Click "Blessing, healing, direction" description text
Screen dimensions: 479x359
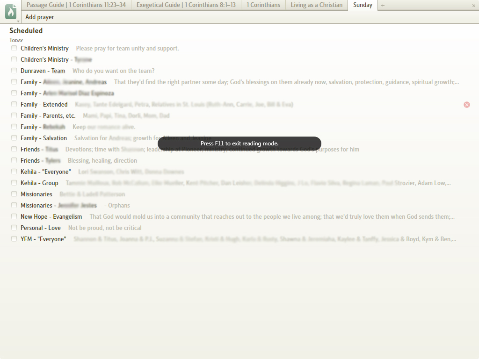pos(102,161)
